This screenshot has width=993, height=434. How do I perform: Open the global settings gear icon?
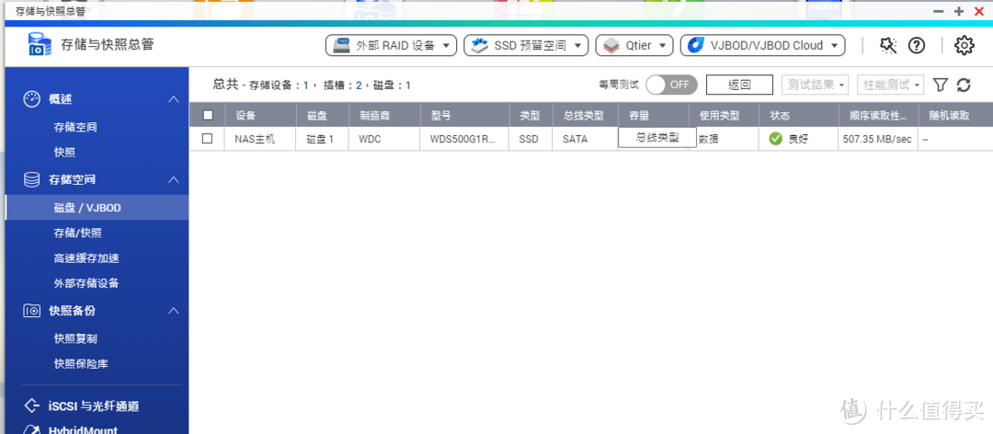964,45
